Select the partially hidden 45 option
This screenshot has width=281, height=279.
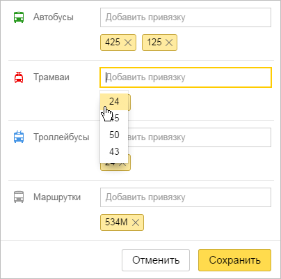[x=114, y=118]
